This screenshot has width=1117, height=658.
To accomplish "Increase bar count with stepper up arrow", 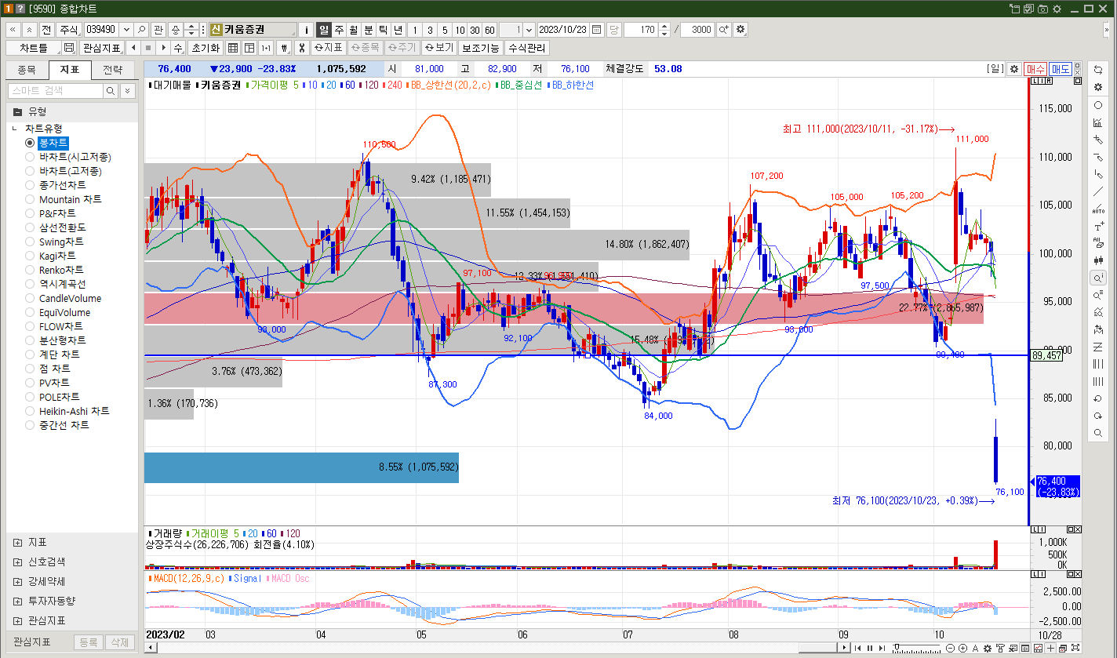I will pyautogui.click(x=664, y=26).
